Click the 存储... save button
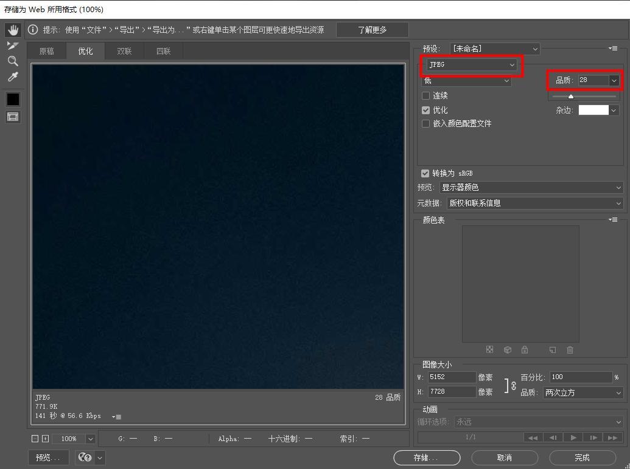The width and height of the screenshot is (630, 469). [x=427, y=457]
